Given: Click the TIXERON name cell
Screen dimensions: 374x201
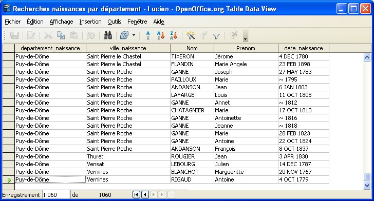Looking at the screenshot, I should click(x=192, y=56).
